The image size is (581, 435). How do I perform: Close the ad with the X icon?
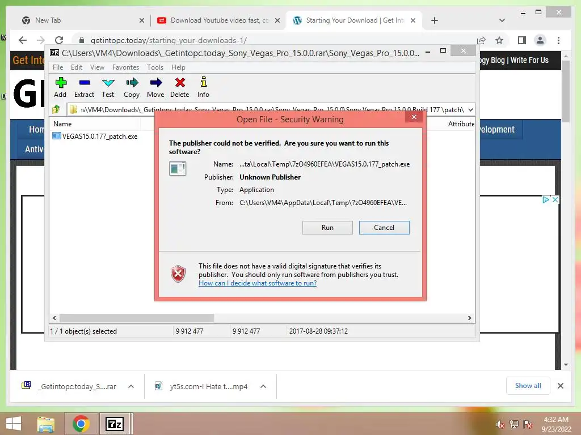[555, 200]
